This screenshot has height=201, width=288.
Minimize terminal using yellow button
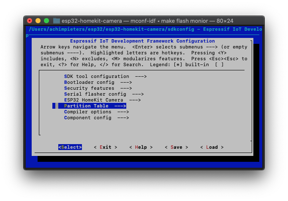(38, 21)
